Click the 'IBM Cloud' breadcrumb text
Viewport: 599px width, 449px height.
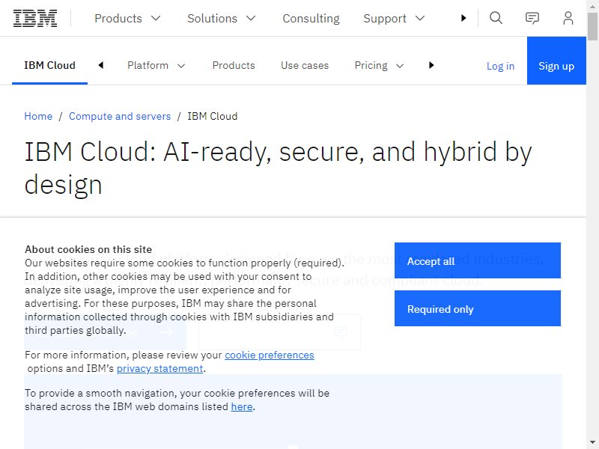pyautogui.click(x=213, y=116)
